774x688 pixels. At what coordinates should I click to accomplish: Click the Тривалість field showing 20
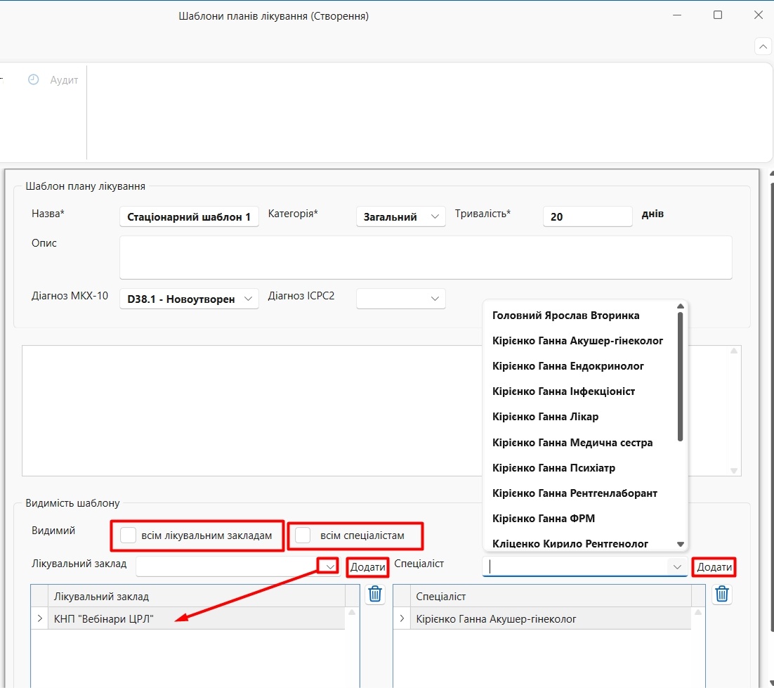point(587,217)
